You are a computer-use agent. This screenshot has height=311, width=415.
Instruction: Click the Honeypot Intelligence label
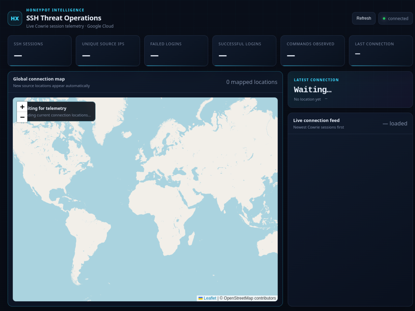[x=55, y=10]
